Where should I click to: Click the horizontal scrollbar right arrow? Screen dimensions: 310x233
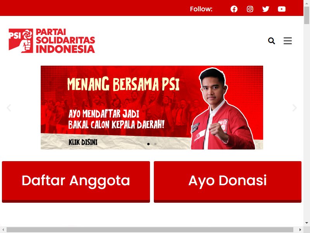point(300,230)
